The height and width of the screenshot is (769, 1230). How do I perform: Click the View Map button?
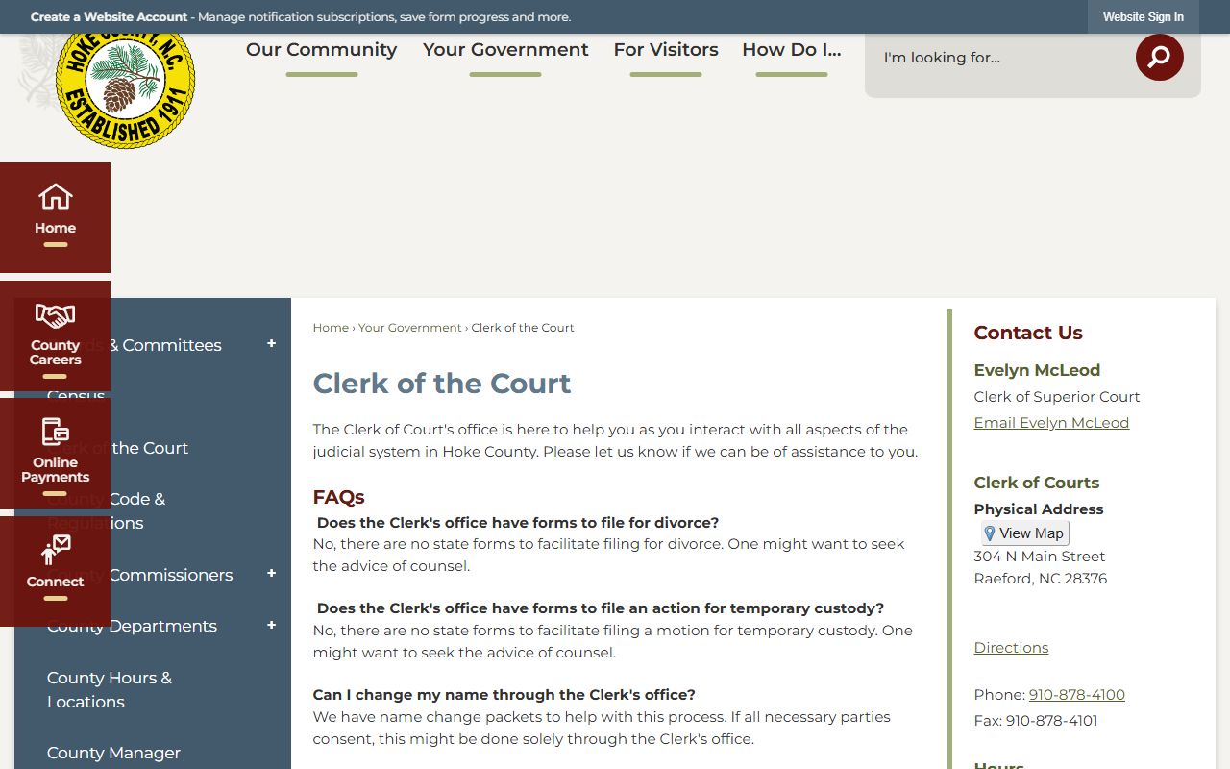1024,533
